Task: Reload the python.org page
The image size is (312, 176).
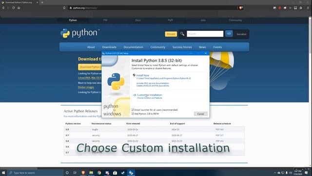Action: (x=13, y=8)
